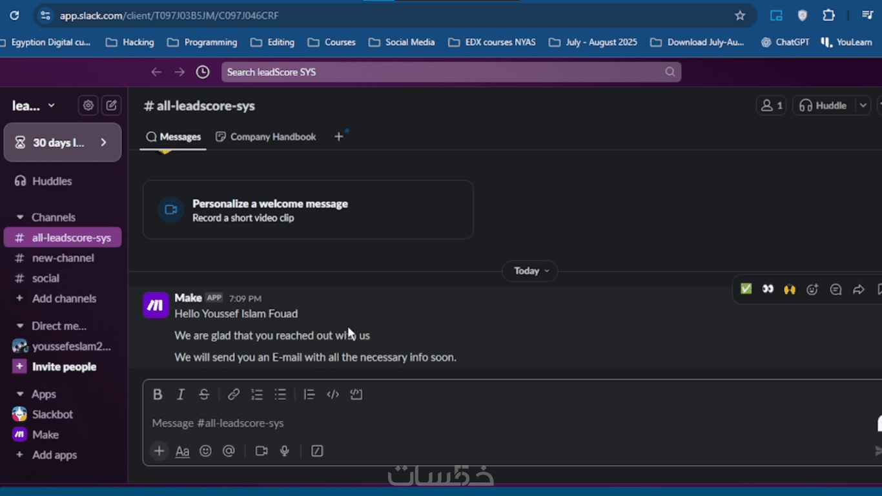Open the add reaction picker on the message
Viewport: 882px width, 496px height.
[812, 289]
